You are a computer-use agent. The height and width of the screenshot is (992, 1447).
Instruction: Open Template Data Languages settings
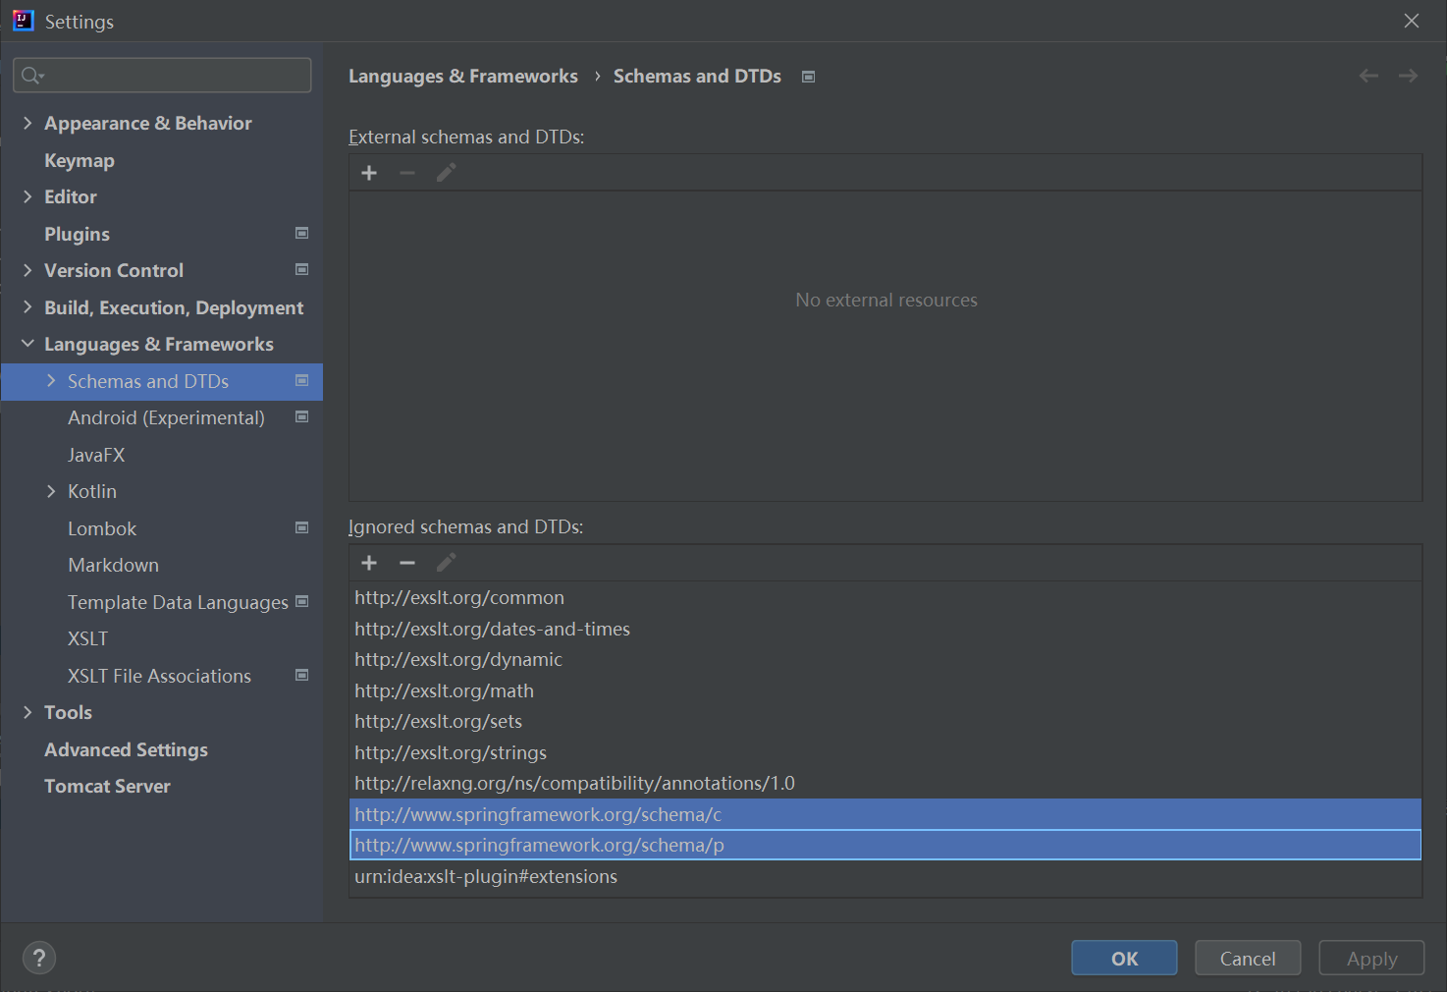click(178, 602)
